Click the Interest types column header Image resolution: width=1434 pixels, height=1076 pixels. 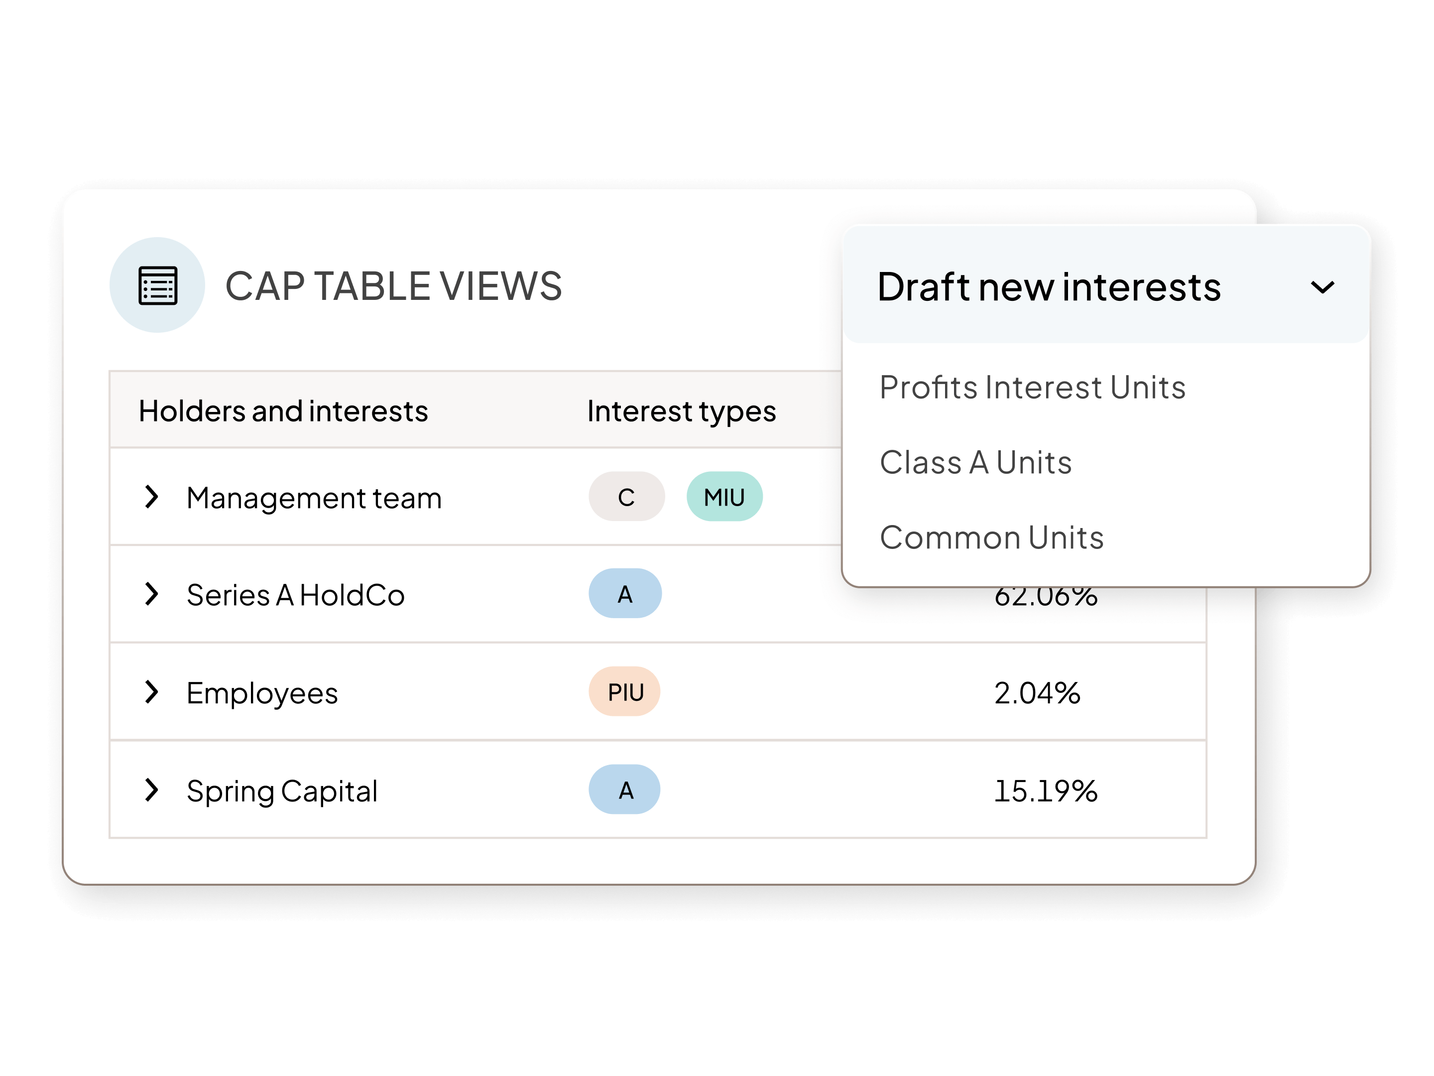pos(681,410)
